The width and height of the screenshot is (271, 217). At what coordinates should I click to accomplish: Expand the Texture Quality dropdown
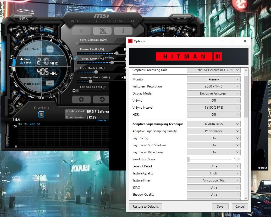pyautogui.click(x=214, y=173)
